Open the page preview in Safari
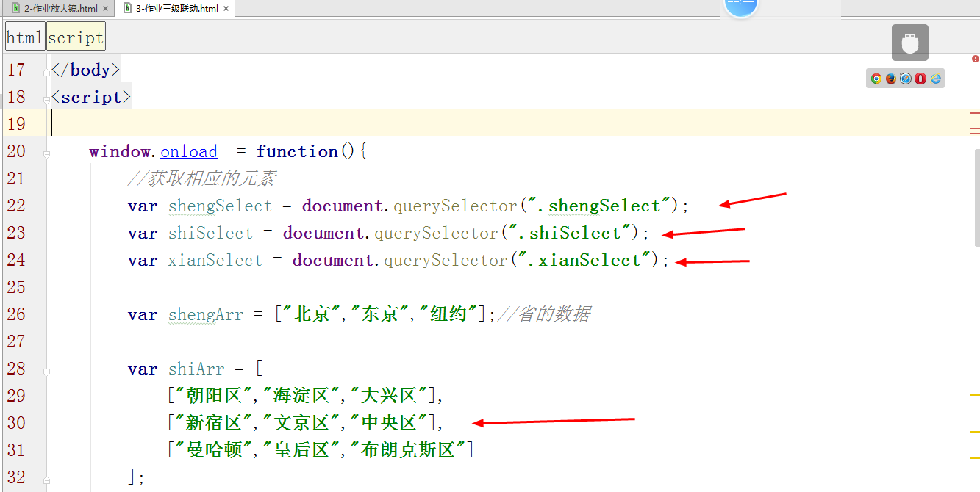Screen dimensions: 980x492 tap(905, 78)
